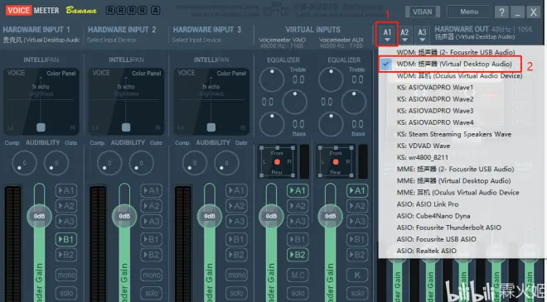
Task: Click Bass knob on Voicemeeter VAIO equalizer
Action: (272, 124)
